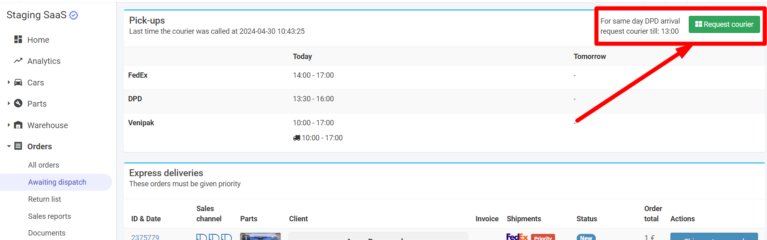Expand the Warehouse submenu arrow

click(9, 125)
